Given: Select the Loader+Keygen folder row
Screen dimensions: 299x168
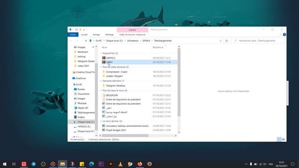Looking at the screenshot, I should click(139, 76).
